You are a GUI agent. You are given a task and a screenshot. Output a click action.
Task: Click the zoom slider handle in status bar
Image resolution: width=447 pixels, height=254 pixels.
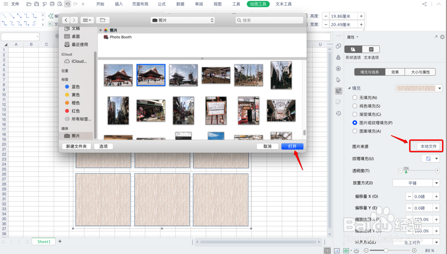386,250
